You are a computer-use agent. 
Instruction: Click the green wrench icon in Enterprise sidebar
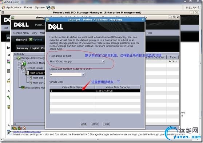click(x=9, y=97)
